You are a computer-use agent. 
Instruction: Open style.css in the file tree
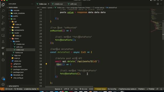[x=21, y=61]
